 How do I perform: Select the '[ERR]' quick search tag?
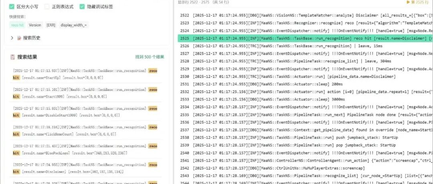(x=51, y=25)
